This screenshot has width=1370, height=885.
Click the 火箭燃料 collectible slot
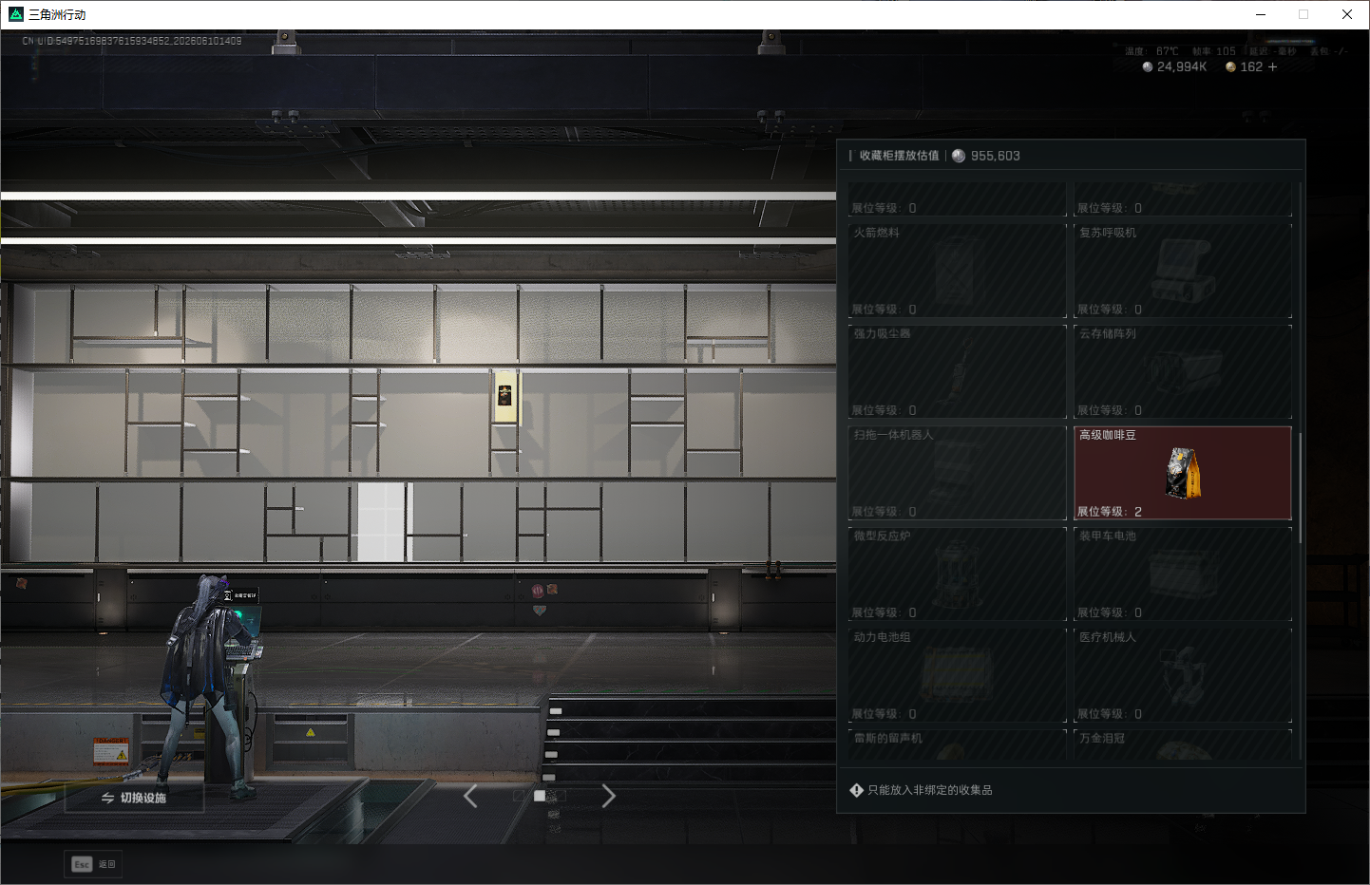[958, 271]
